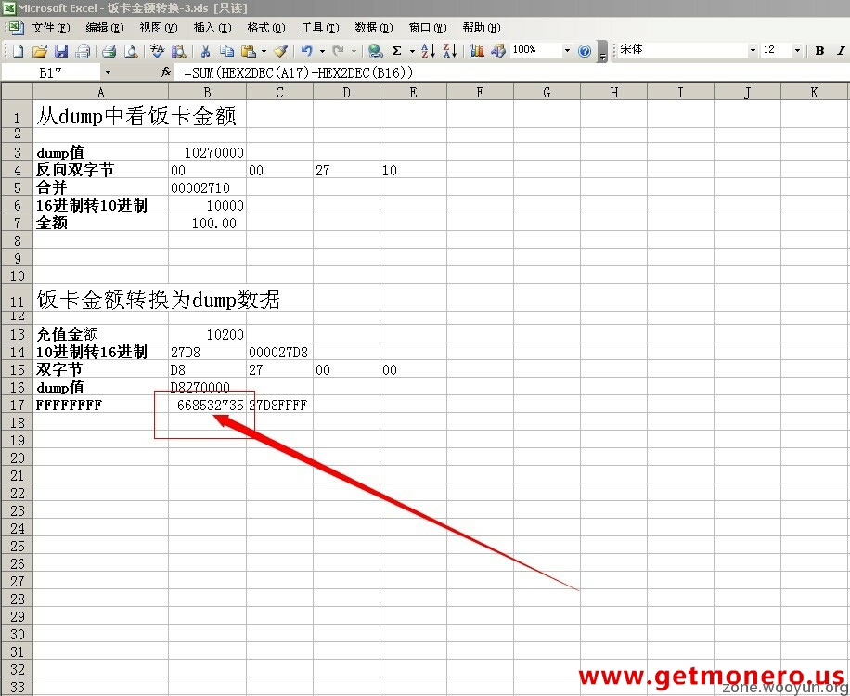
Task: Click the AutoSum sigma icon
Action: [397, 51]
